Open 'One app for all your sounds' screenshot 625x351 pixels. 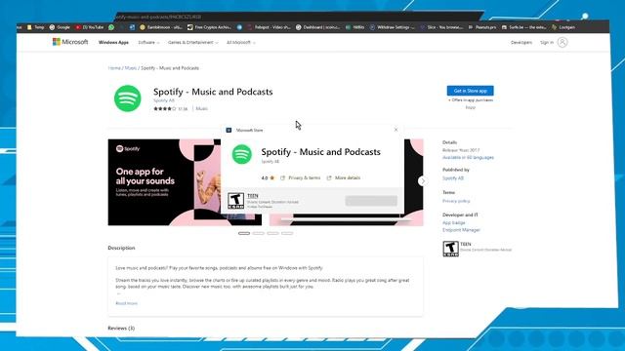tap(164, 182)
